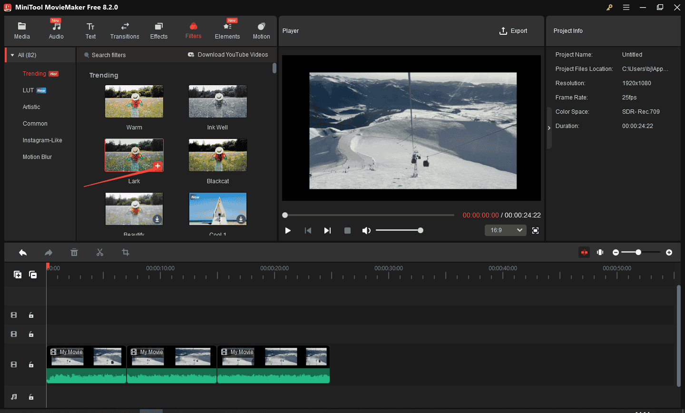Lock the top video track
This screenshot has width=685, height=413.
click(31, 315)
